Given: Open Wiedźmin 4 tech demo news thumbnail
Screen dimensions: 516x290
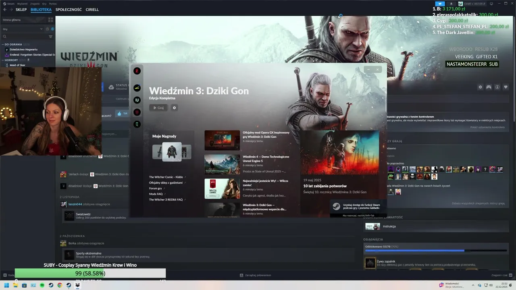Looking at the screenshot, I should pyautogui.click(x=222, y=164).
